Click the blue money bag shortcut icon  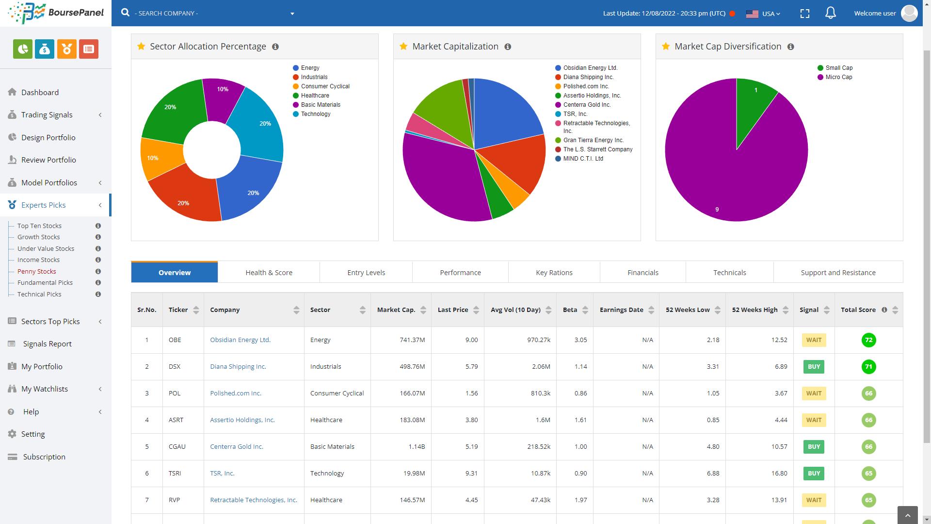(45, 49)
